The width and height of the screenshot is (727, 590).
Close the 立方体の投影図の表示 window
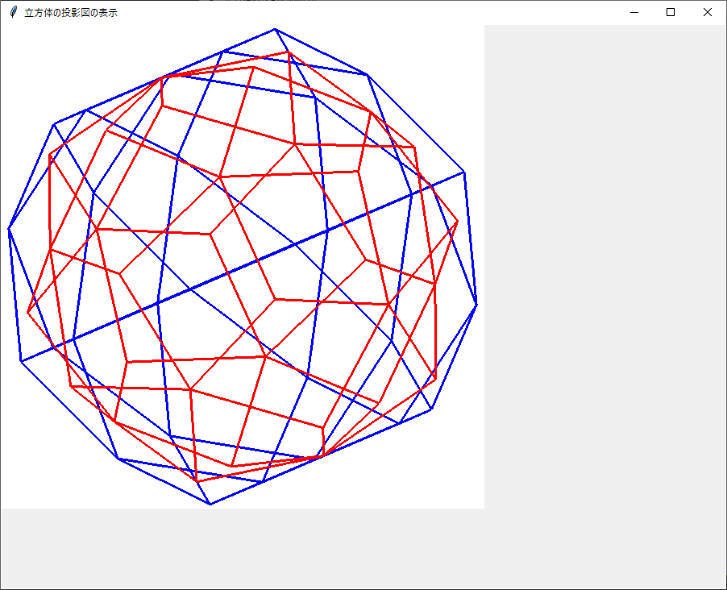coord(707,13)
